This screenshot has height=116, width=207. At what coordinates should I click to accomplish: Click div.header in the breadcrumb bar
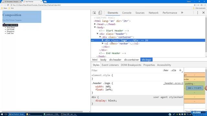(x=115, y=60)
